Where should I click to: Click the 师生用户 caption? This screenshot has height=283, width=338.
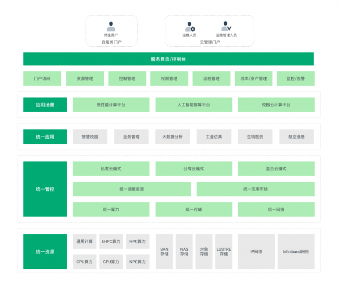point(111,35)
